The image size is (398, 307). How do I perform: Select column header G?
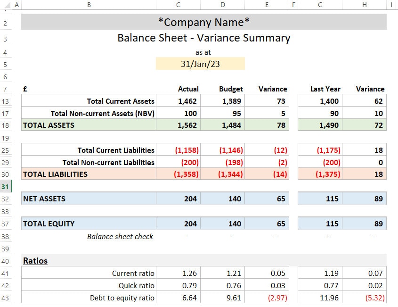[320, 5]
